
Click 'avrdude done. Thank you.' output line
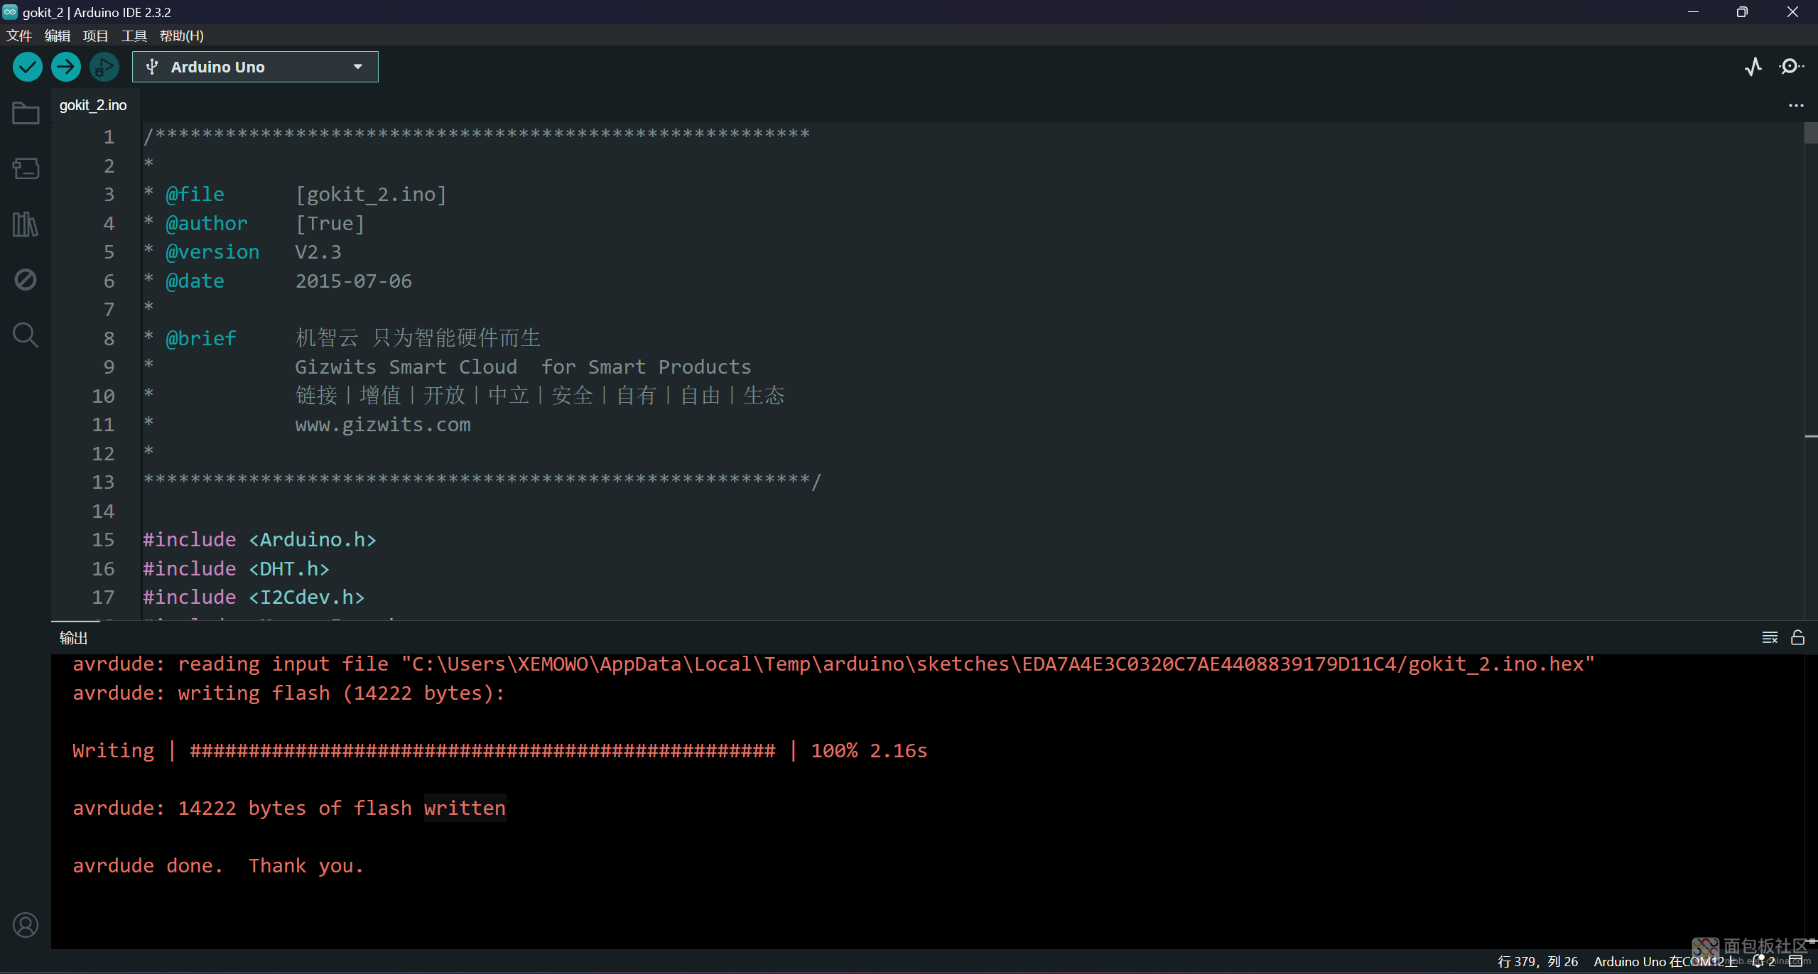click(218, 865)
